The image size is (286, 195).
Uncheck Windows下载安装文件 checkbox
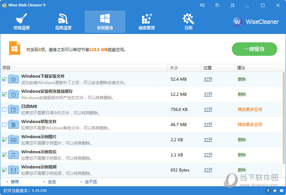click(x=4, y=79)
